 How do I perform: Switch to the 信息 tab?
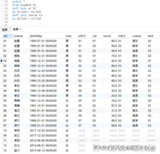click(x=5, y=30)
